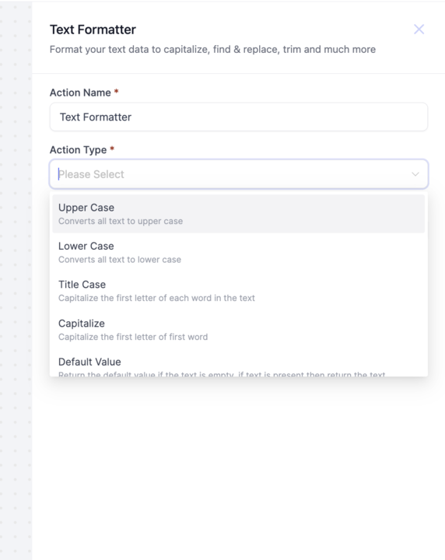Click the Action Name input field

[x=239, y=117]
